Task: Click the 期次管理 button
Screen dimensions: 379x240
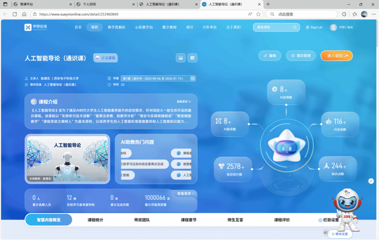Action: click(301, 56)
